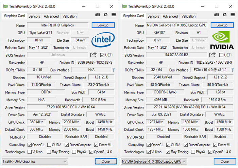Toggle the UEFI checkbox in NVIDIA window
Screen dimensions: 238x168
(x=221, y=55)
